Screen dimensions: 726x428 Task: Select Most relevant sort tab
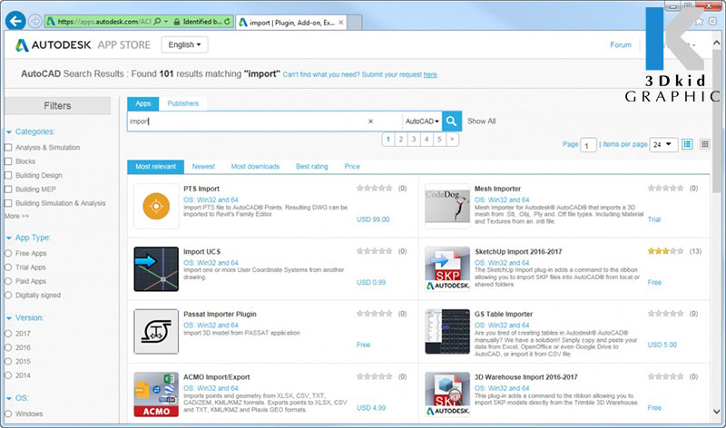[x=155, y=167]
